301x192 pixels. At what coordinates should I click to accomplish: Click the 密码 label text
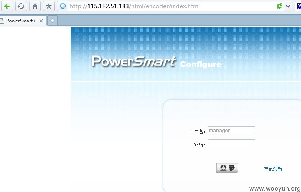point(199,145)
